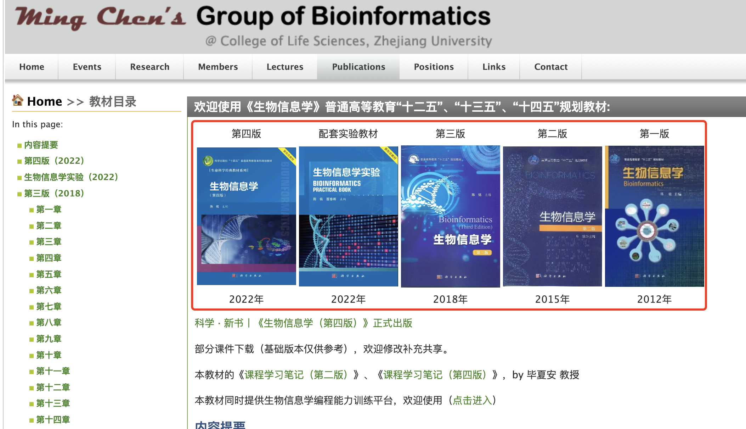Jump to 内容提要 section in sidebar

41,145
